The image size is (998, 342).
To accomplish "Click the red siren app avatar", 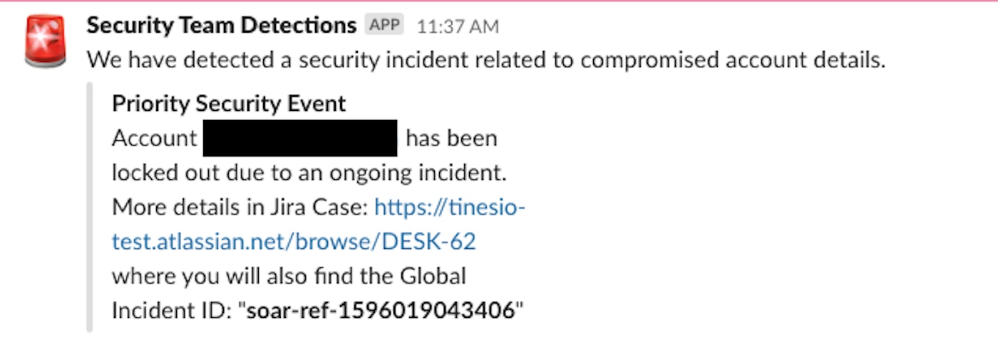I will 45,41.
